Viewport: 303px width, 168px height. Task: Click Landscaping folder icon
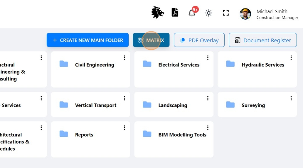(147, 104)
